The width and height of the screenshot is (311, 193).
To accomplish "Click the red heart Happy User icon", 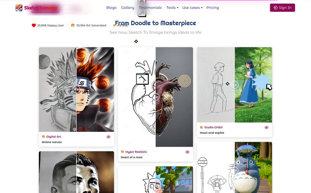I will (34, 25).
